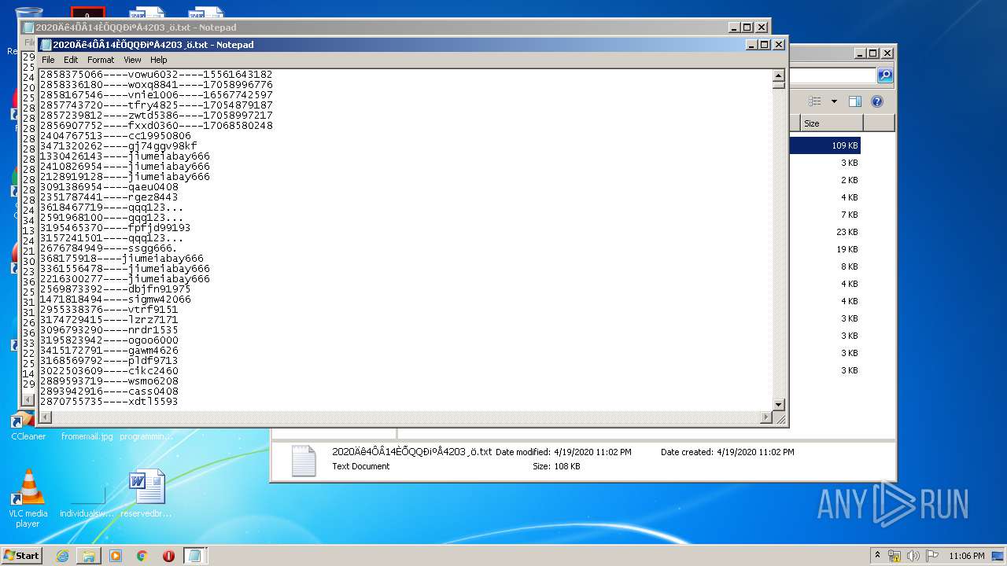Screen dimensions: 1007x566
Task: Open Internet Explorer from the taskbar
Action: tap(62, 556)
